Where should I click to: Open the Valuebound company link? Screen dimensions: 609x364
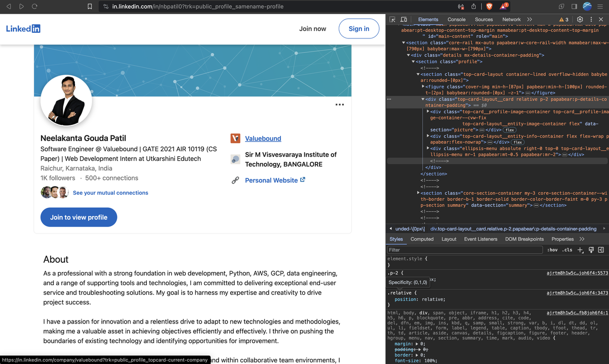263,139
